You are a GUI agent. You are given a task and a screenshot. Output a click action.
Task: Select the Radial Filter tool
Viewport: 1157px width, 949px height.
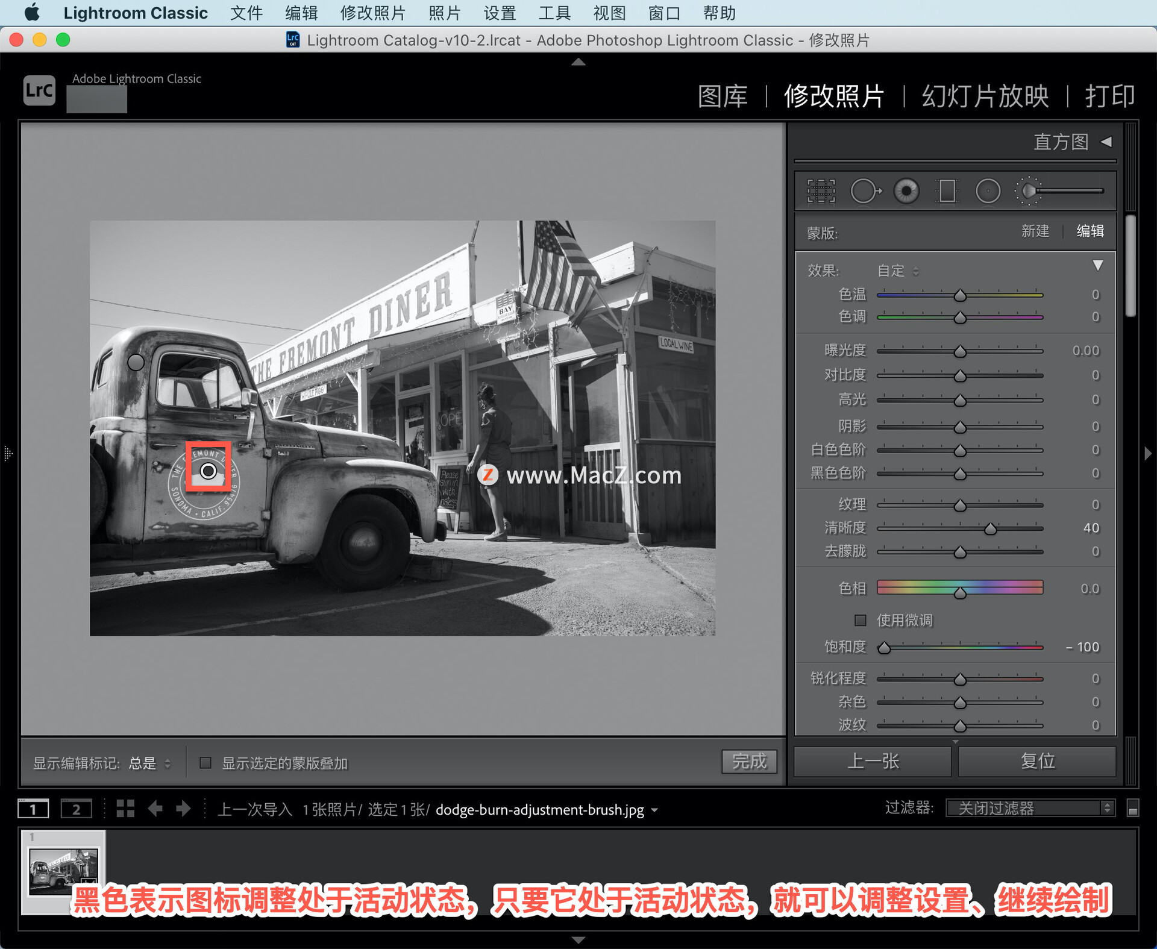point(988,192)
